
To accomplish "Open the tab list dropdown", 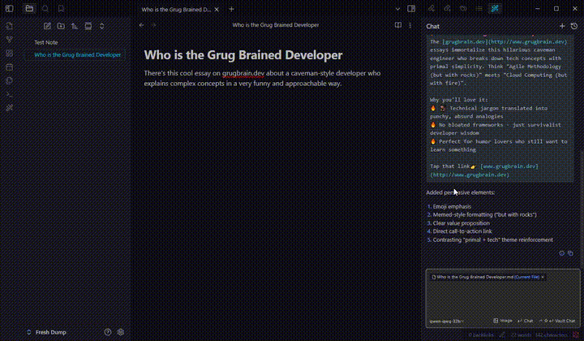I will 397,9.
